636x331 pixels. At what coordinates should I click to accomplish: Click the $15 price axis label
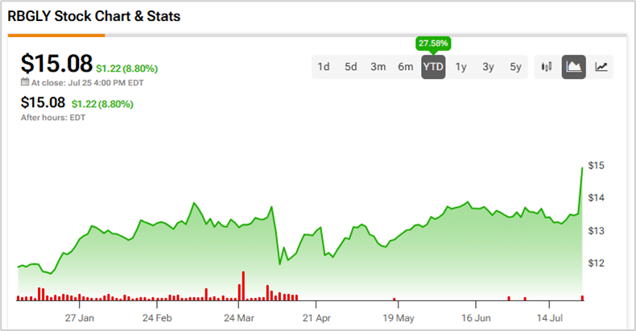pyautogui.click(x=597, y=166)
